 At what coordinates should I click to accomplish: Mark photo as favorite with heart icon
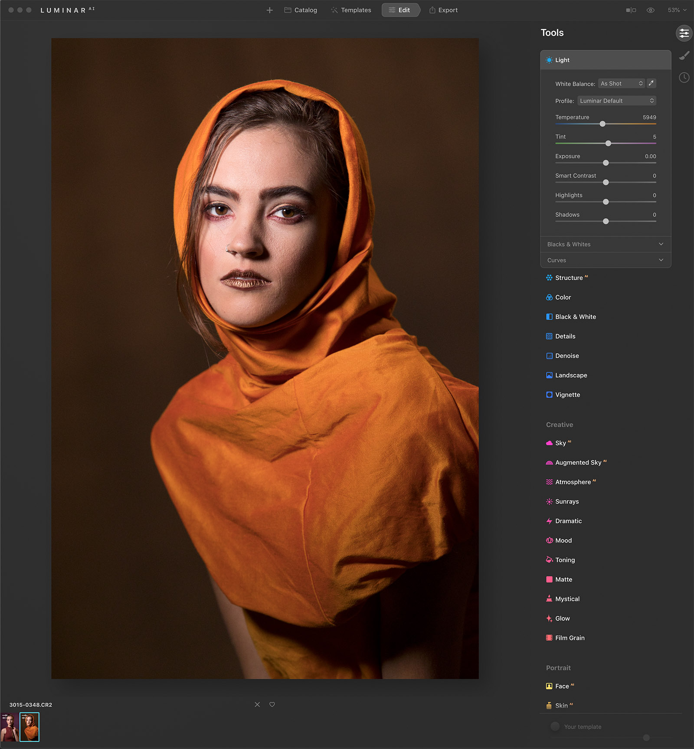tap(272, 704)
